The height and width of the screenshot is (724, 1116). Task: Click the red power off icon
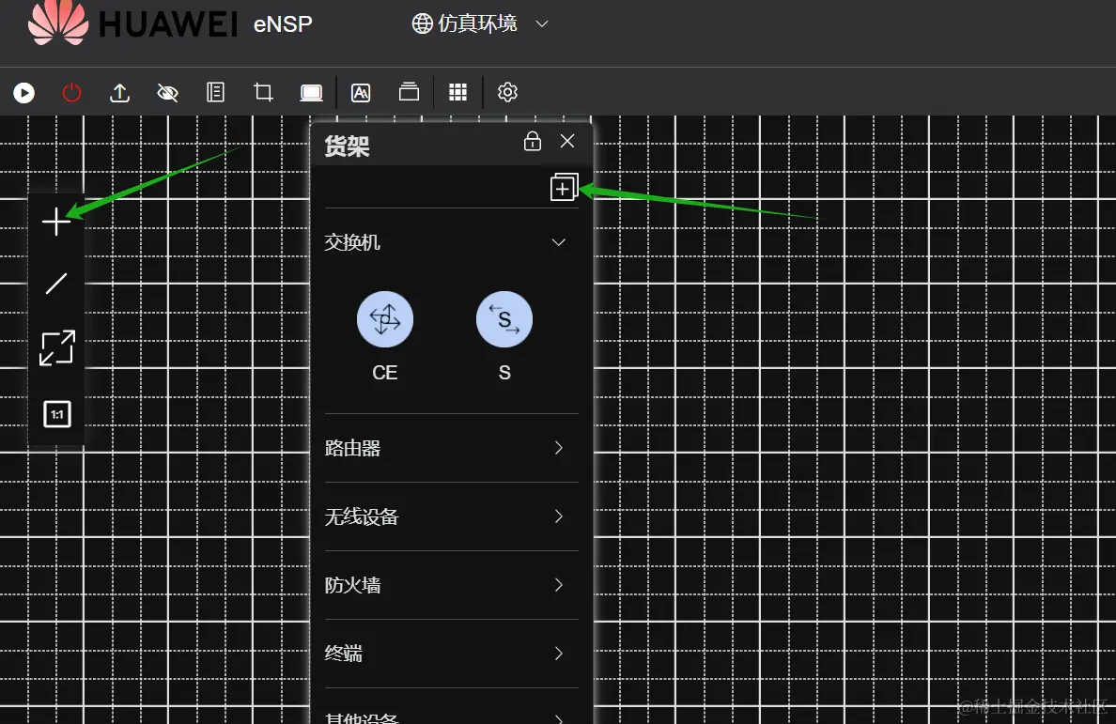click(71, 92)
